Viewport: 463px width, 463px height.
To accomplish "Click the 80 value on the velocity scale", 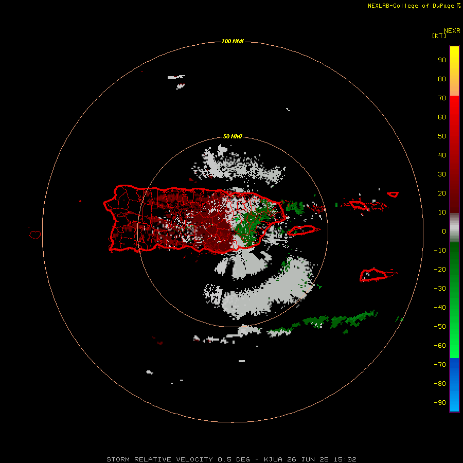I will 442,79.
